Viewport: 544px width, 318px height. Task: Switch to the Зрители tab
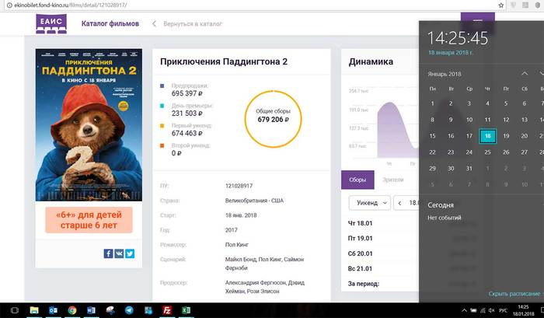(x=392, y=180)
